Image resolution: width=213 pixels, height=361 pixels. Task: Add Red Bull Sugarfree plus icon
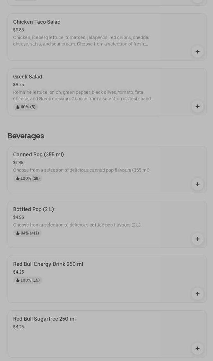click(x=197, y=349)
